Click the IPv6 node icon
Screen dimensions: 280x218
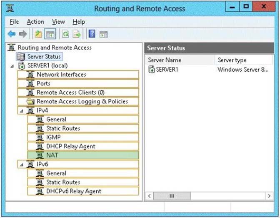click(30, 164)
